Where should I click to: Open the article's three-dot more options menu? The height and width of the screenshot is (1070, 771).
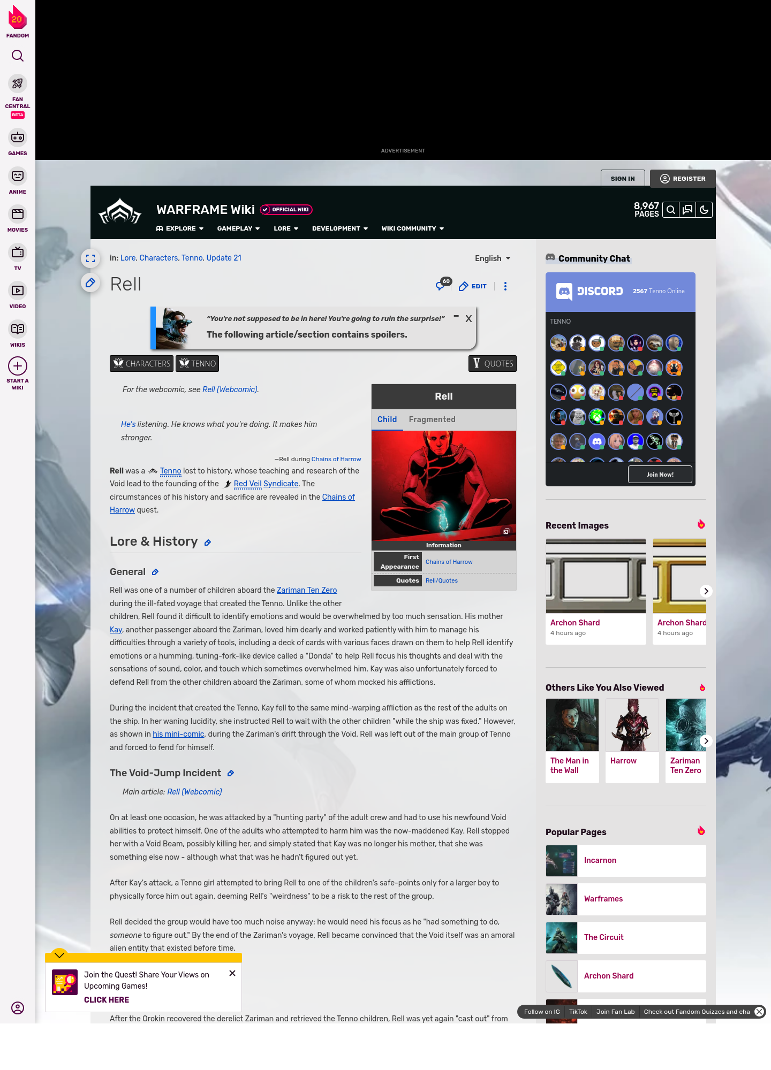(x=505, y=286)
